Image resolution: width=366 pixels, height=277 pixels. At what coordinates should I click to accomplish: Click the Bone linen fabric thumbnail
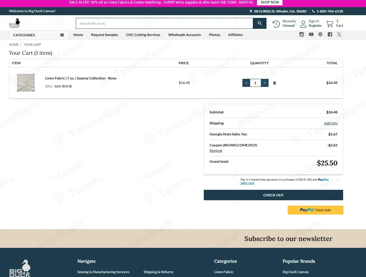pyautogui.click(x=26, y=83)
